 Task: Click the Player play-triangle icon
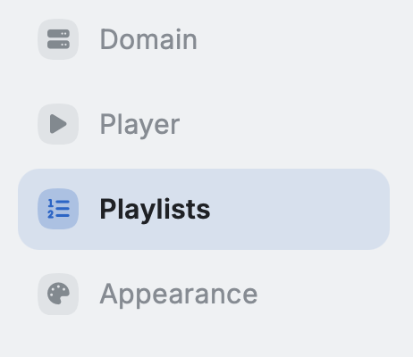(58, 124)
